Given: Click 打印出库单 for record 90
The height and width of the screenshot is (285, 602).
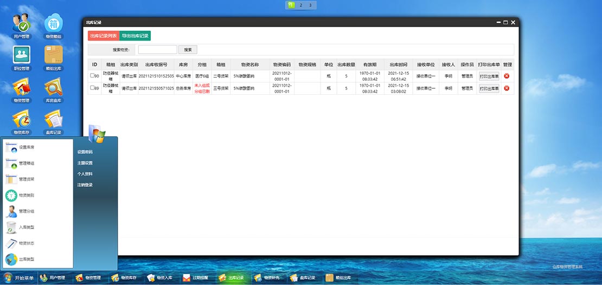Looking at the screenshot, I should 489,76.
